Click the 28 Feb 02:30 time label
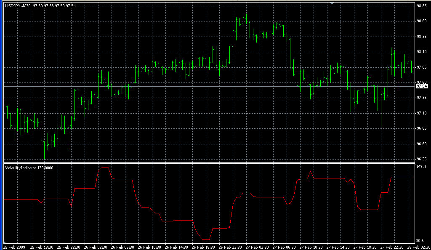 (419, 247)
